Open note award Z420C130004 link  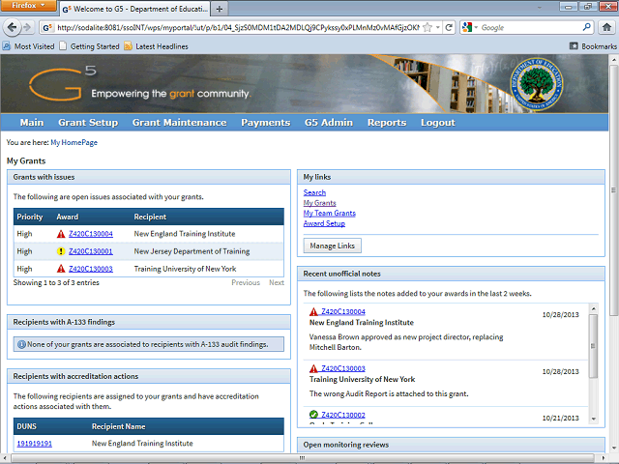(x=343, y=311)
